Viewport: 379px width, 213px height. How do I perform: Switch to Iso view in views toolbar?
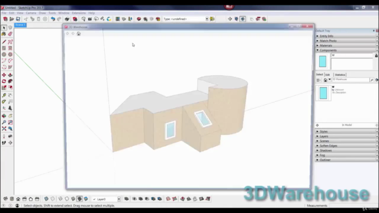[5, 199]
